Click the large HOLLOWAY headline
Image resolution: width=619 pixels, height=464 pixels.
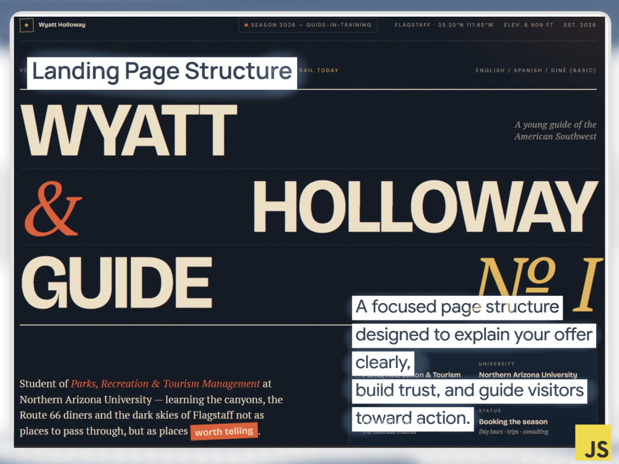[x=426, y=207]
